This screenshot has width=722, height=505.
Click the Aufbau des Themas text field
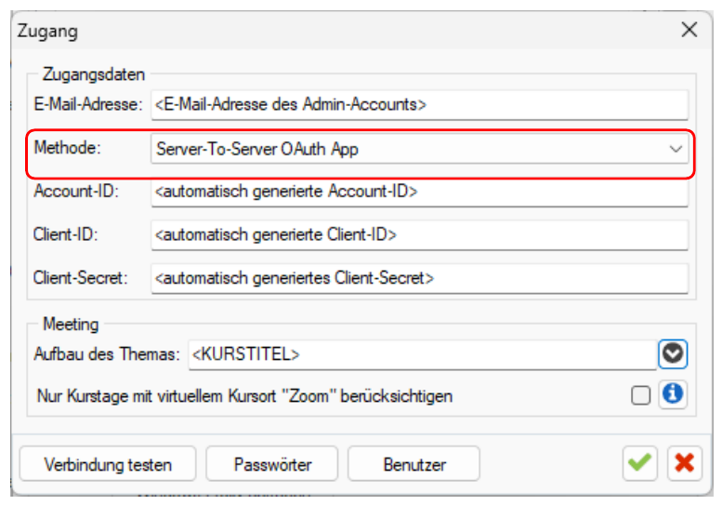pos(422,354)
